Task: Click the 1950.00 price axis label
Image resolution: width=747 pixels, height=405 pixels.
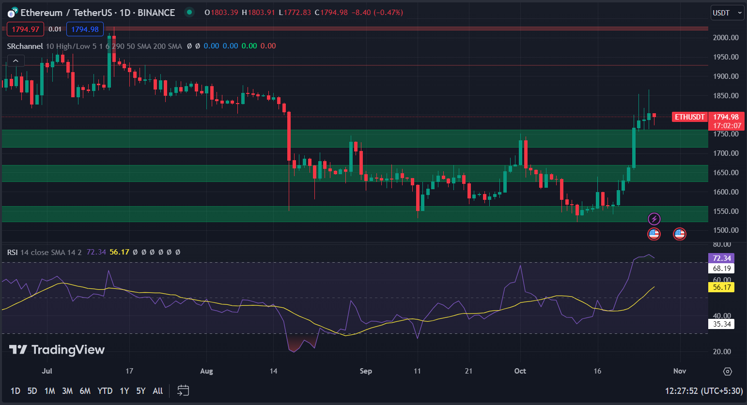Action: 726,57
